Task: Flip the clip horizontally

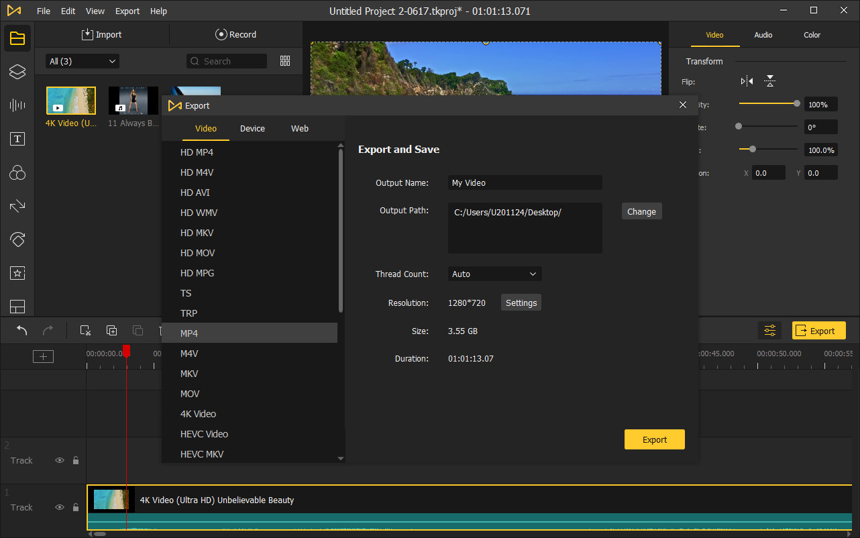Action: tap(745, 80)
